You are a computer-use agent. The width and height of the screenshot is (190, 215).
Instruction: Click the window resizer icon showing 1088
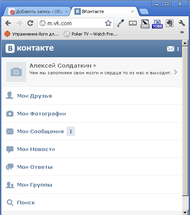point(157,24)
